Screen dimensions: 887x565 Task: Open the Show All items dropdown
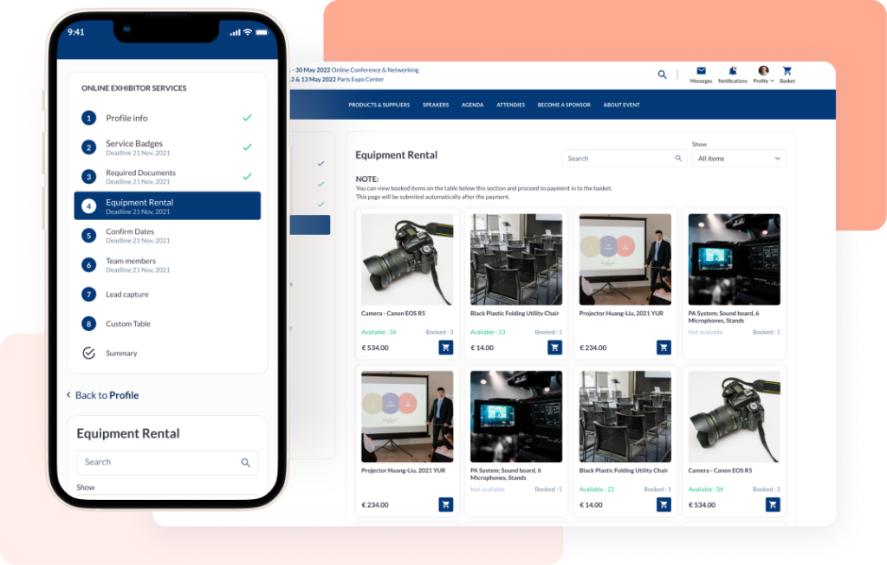click(x=739, y=159)
